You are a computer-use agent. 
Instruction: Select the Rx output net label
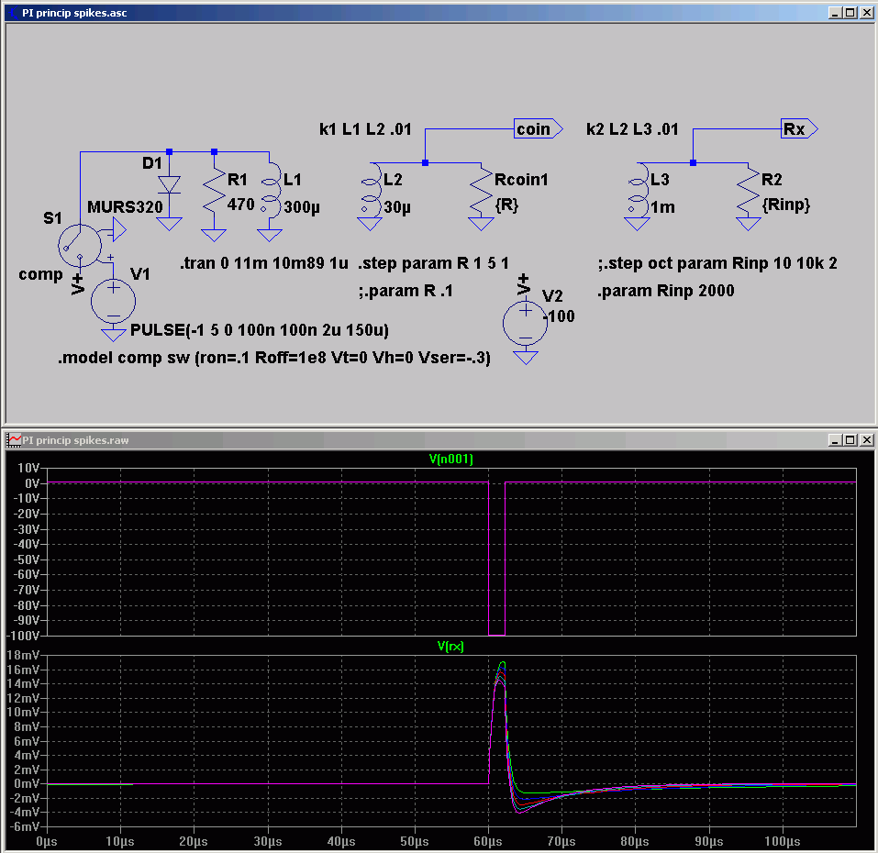796,129
